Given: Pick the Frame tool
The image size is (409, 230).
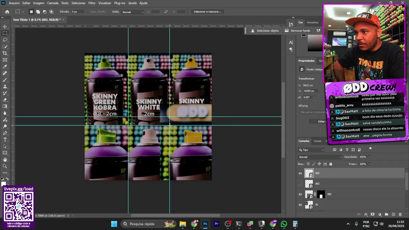Looking at the screenshot, I should tap(5, 60).
